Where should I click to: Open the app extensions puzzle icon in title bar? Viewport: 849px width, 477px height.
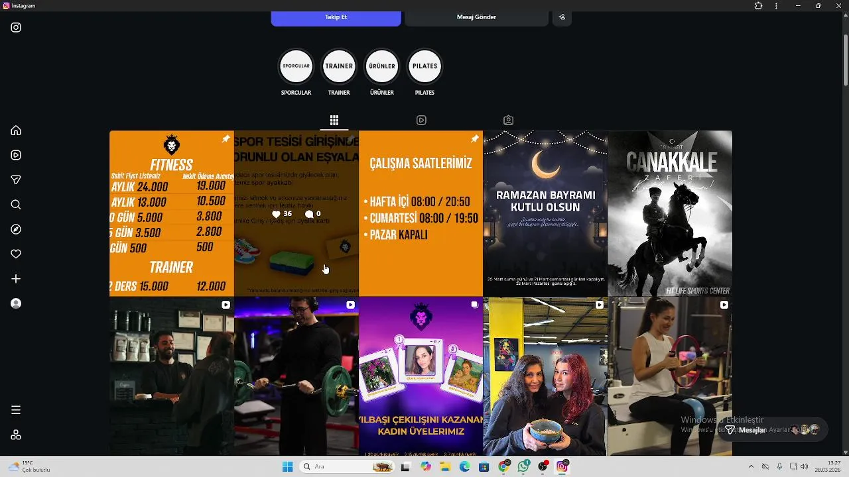point(758,6)
